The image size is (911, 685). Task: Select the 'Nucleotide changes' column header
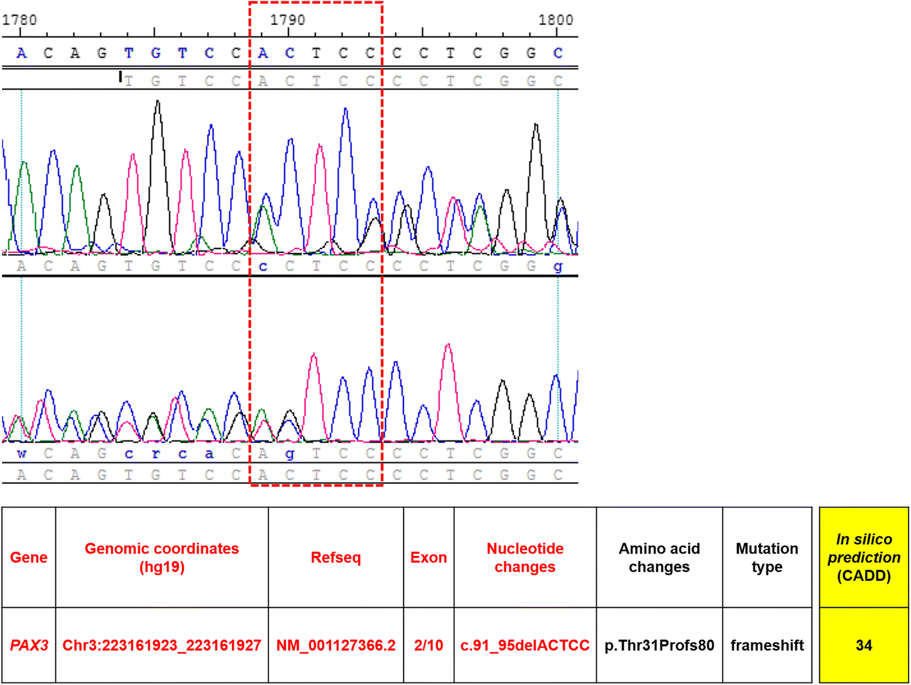tap(525, 557)
